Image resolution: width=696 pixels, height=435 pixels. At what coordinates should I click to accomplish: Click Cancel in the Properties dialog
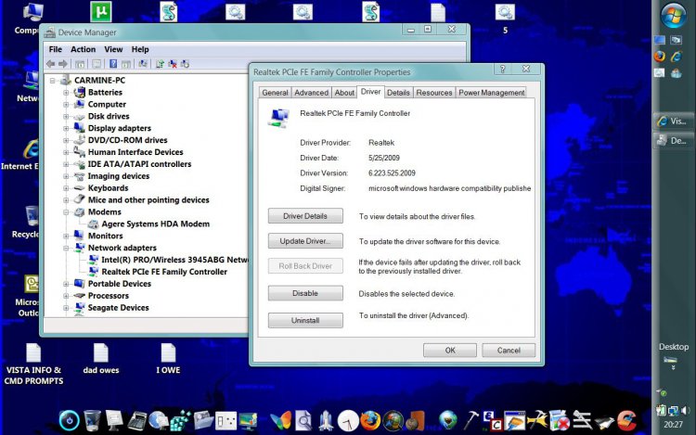(509, 350)
